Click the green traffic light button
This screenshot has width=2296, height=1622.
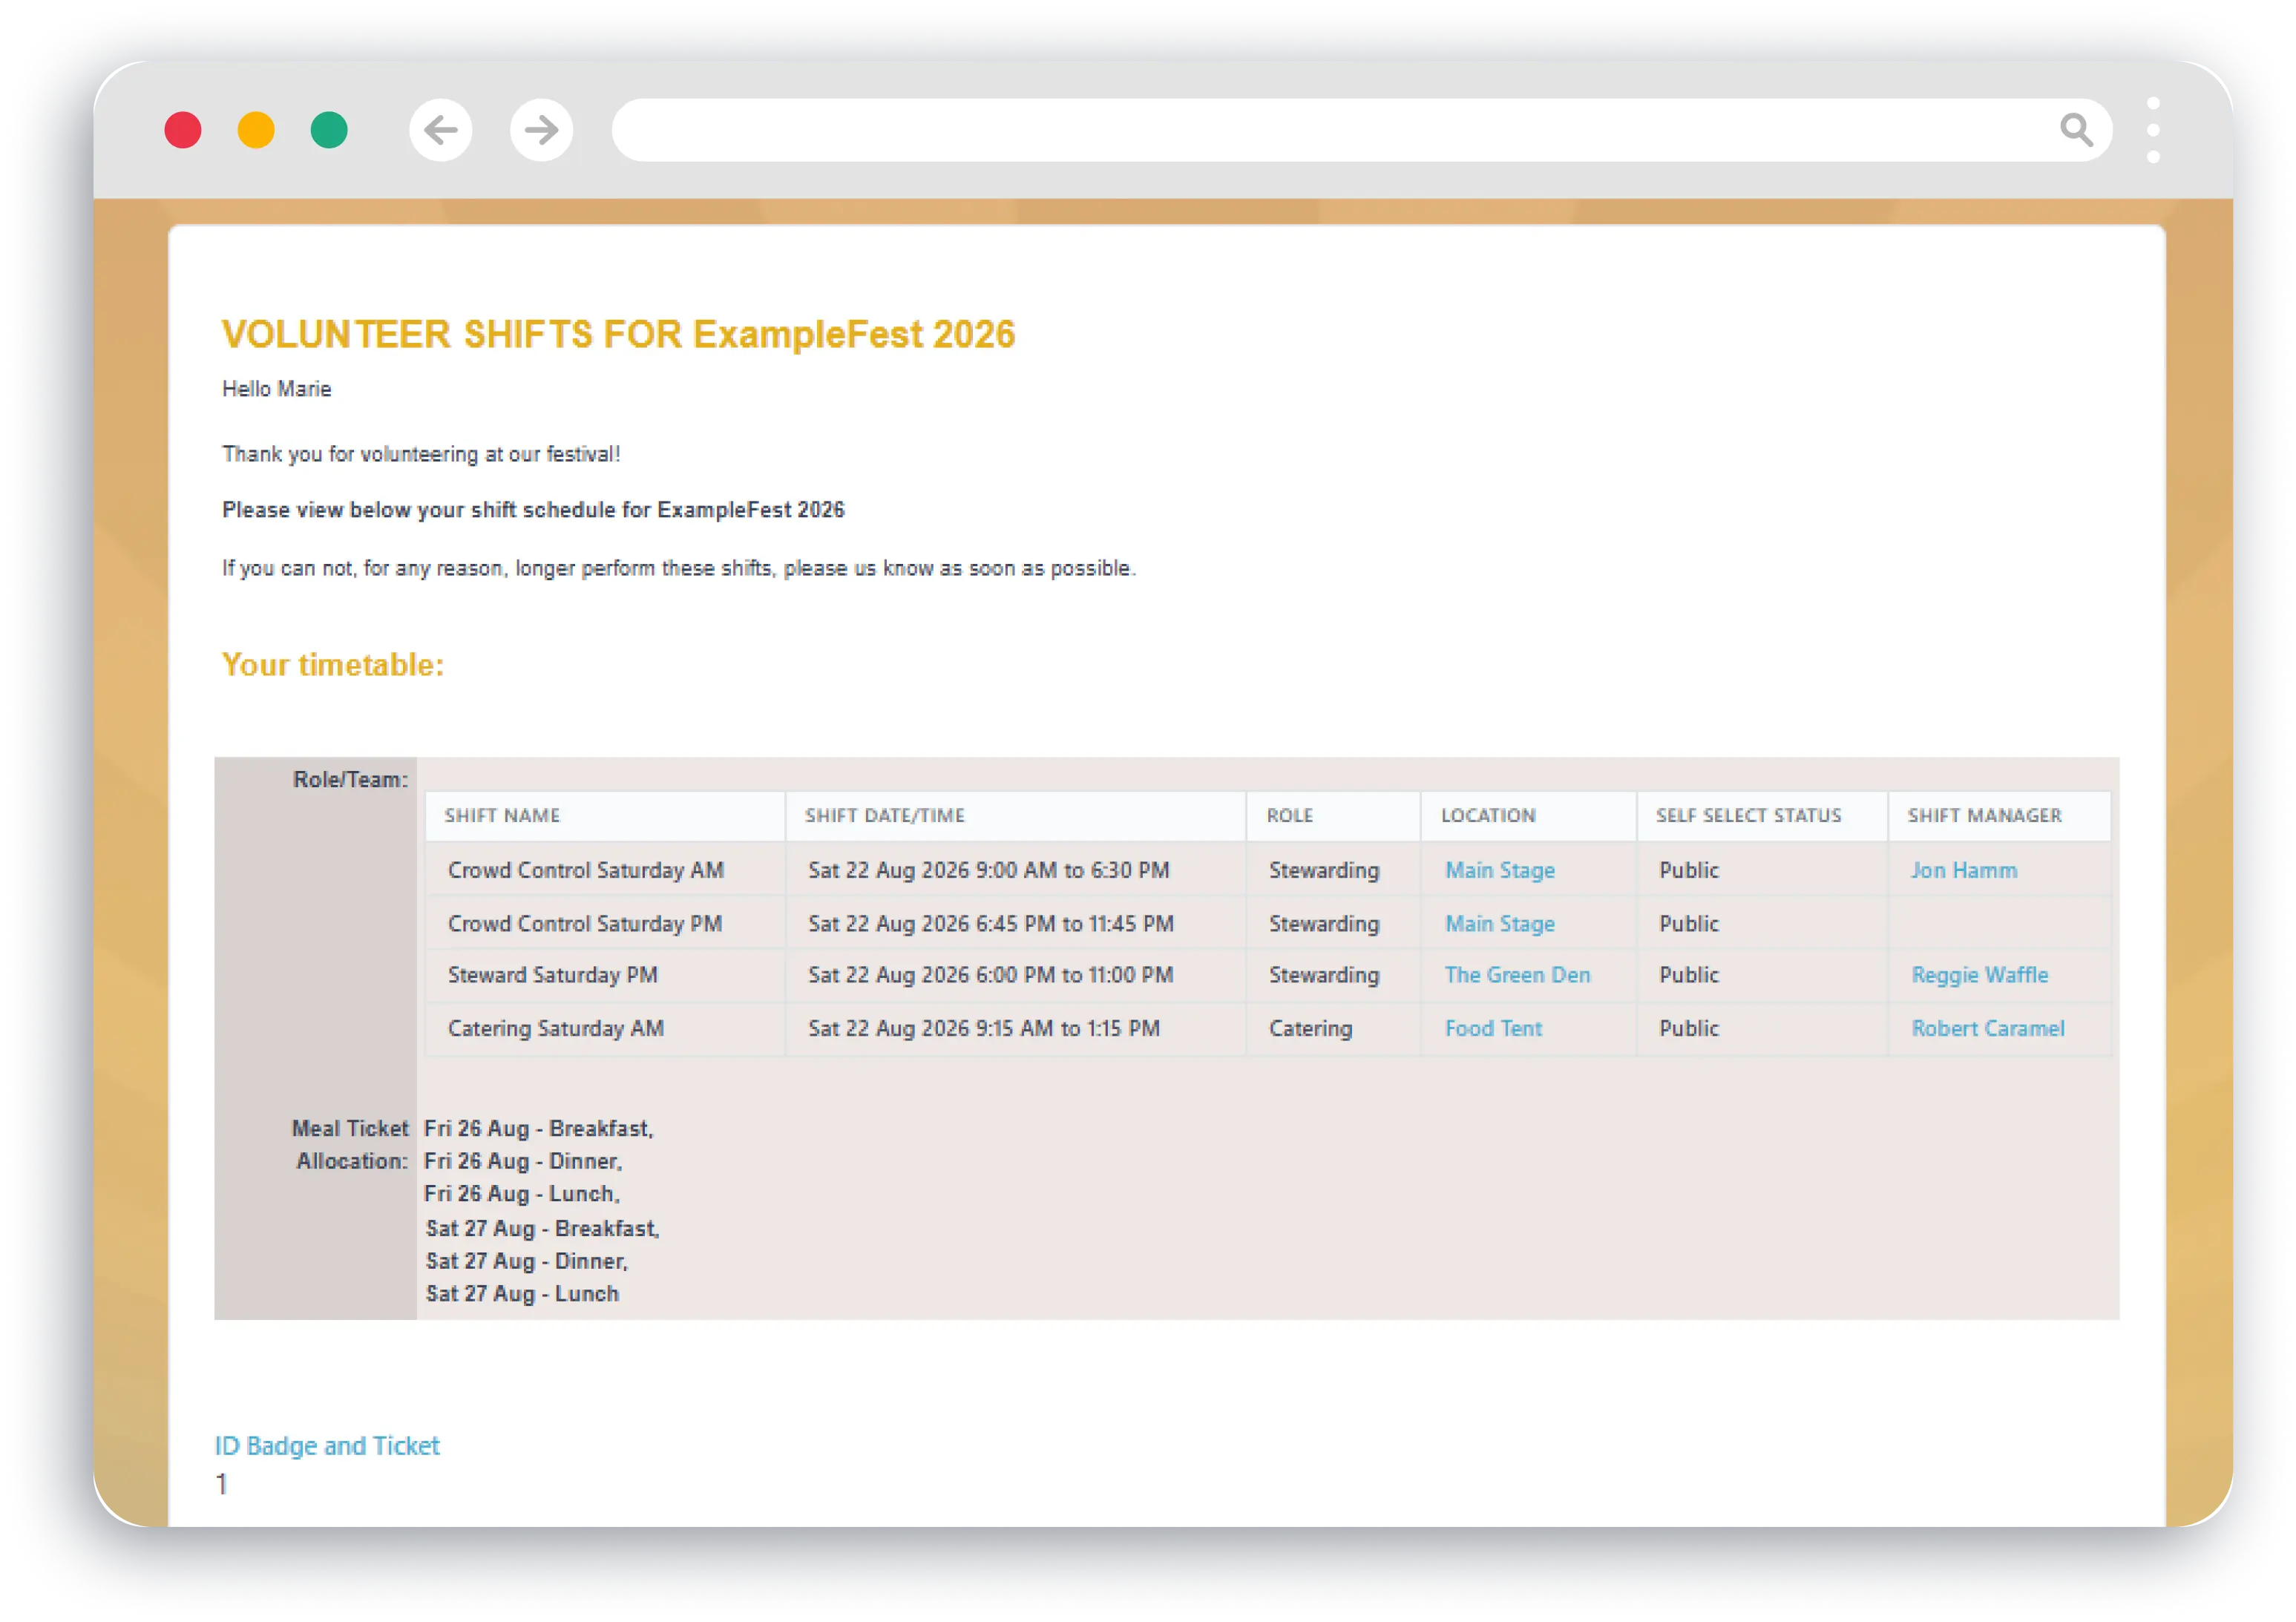click(x=328, y=129)
